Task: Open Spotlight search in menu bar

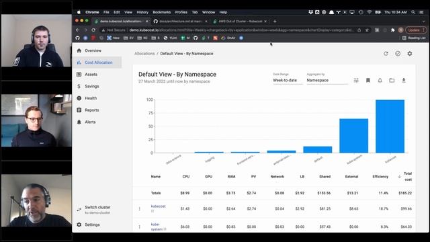Action: [413, 12]
